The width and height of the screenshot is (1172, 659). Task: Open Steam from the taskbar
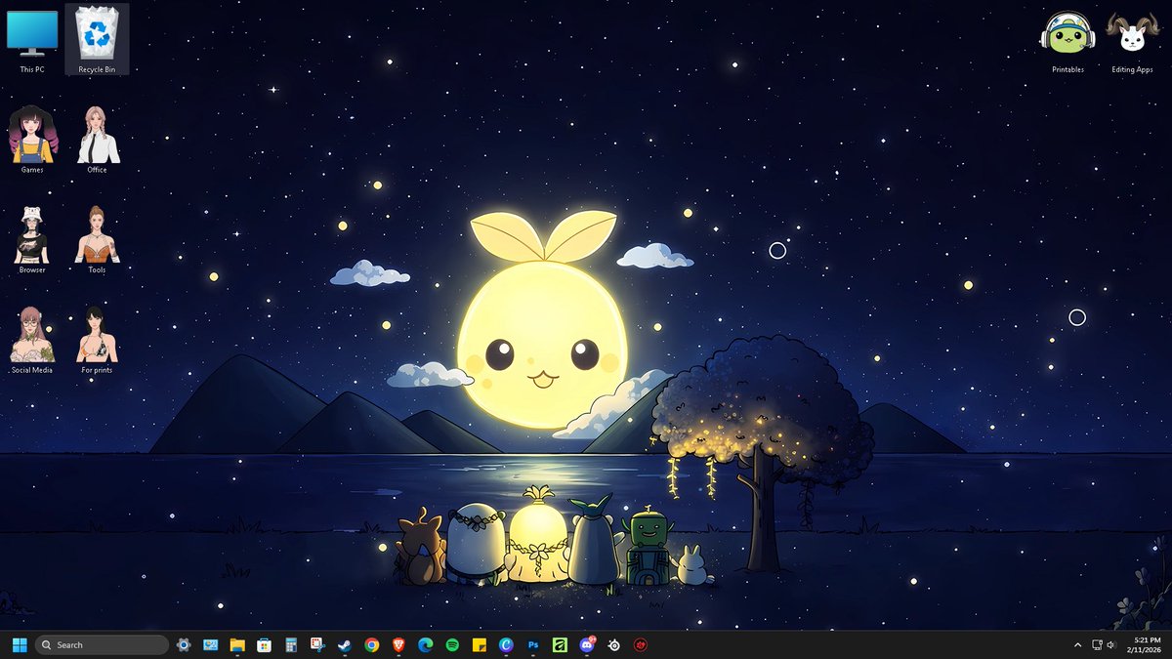[x=344, y=644]
